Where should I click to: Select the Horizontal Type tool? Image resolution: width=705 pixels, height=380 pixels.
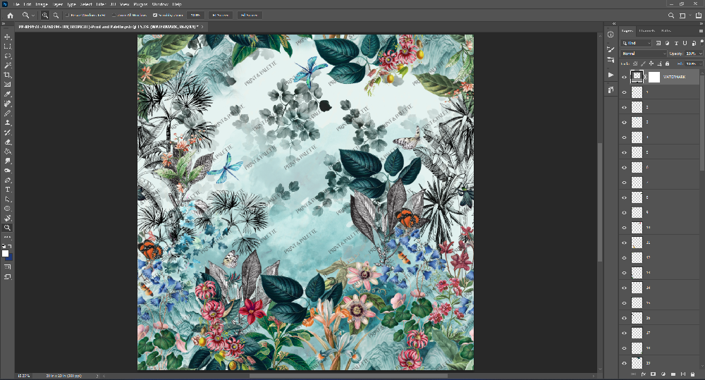tap(7, 190)
